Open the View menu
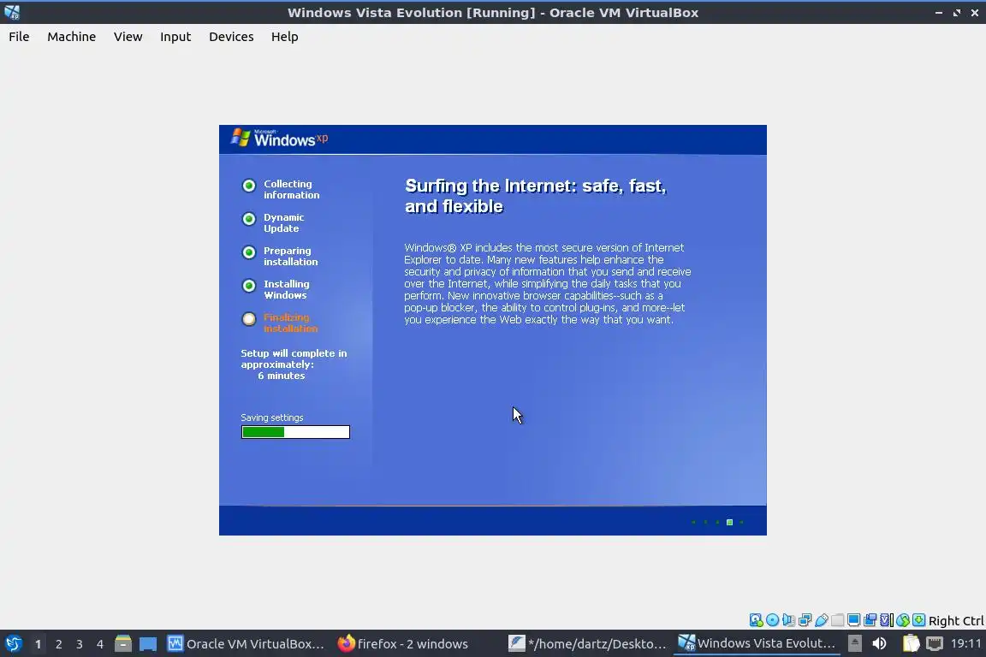This screenshot has width=986, height=657. [128, 37]
